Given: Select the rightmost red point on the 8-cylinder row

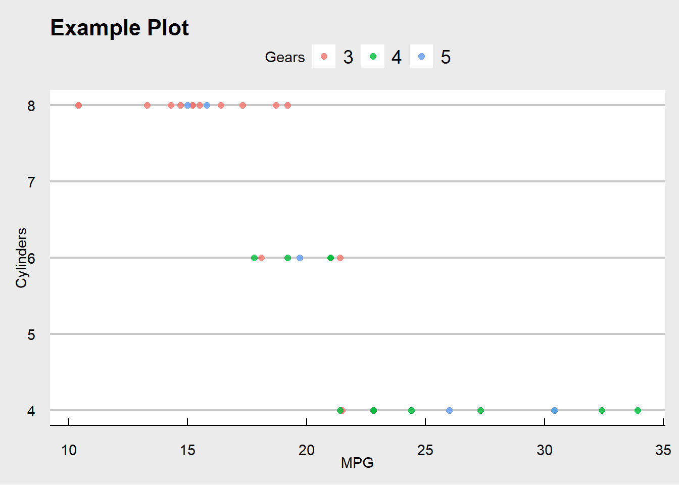Looking at the screenshot, I should tap(287, 105).
